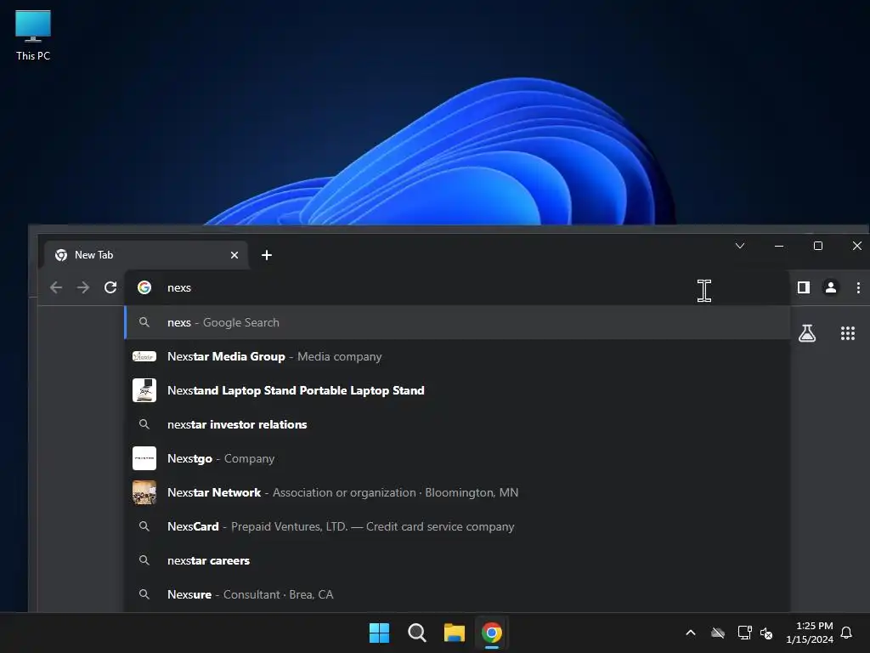Open Chrome Labs flask icon
Viewport: 870px width, 653px height.
point(807,333)
